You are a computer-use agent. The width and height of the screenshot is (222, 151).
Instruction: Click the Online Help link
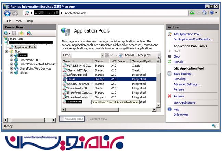181,115
